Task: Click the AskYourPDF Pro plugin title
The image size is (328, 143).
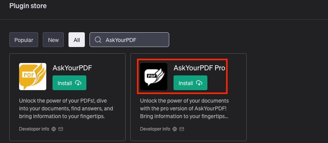Action: click(199, 68)
